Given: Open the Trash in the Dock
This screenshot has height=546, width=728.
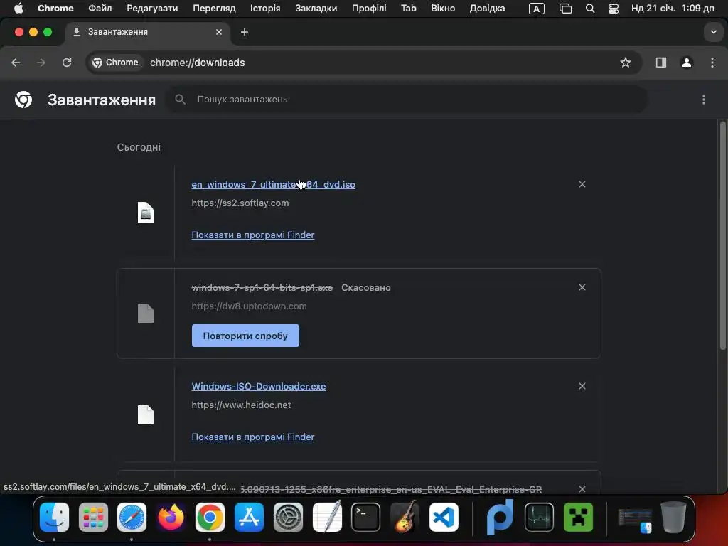Looking at the screenshot, I should (x=673, y=518).
